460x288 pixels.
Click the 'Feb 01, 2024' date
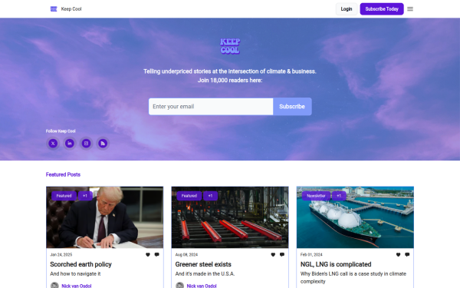(311, 254)
